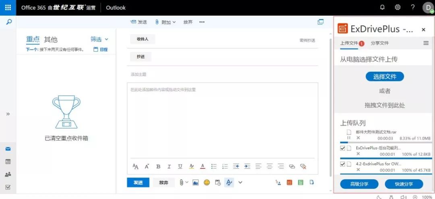Toggle bold formatting
435x199 pixels.
[x=158, y=166]
